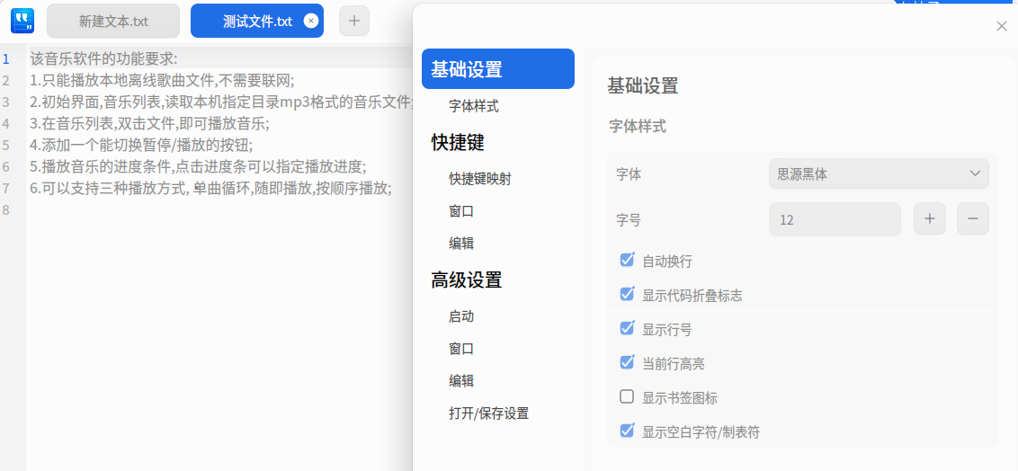The image size is (1018, 471).
Task: Open the 快捷键 section in sidebar
Action: click(458, 143)
